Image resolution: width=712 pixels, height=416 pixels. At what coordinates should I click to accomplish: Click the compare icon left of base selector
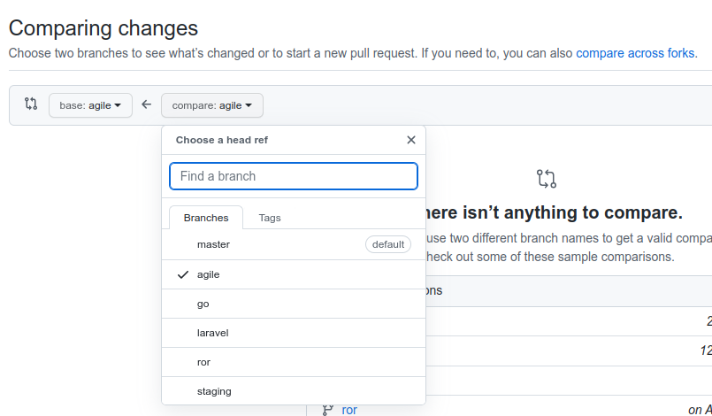coord(31,104)
